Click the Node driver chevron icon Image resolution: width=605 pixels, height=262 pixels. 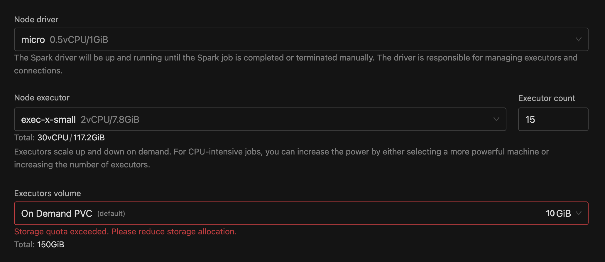[579, 39]
